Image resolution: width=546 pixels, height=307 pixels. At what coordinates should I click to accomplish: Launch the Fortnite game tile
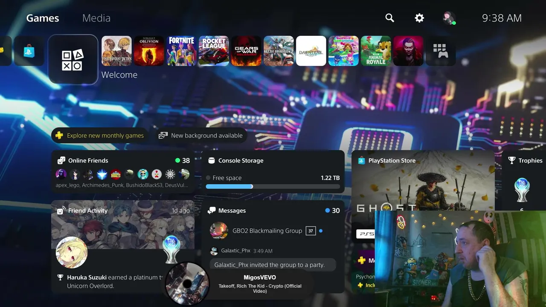tap(181, 51)
